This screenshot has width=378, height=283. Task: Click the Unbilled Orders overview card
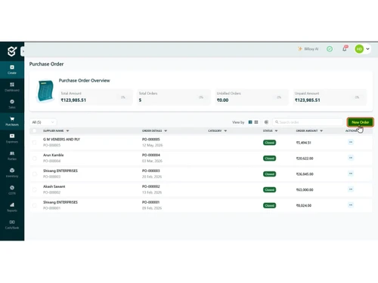(252, 97)
